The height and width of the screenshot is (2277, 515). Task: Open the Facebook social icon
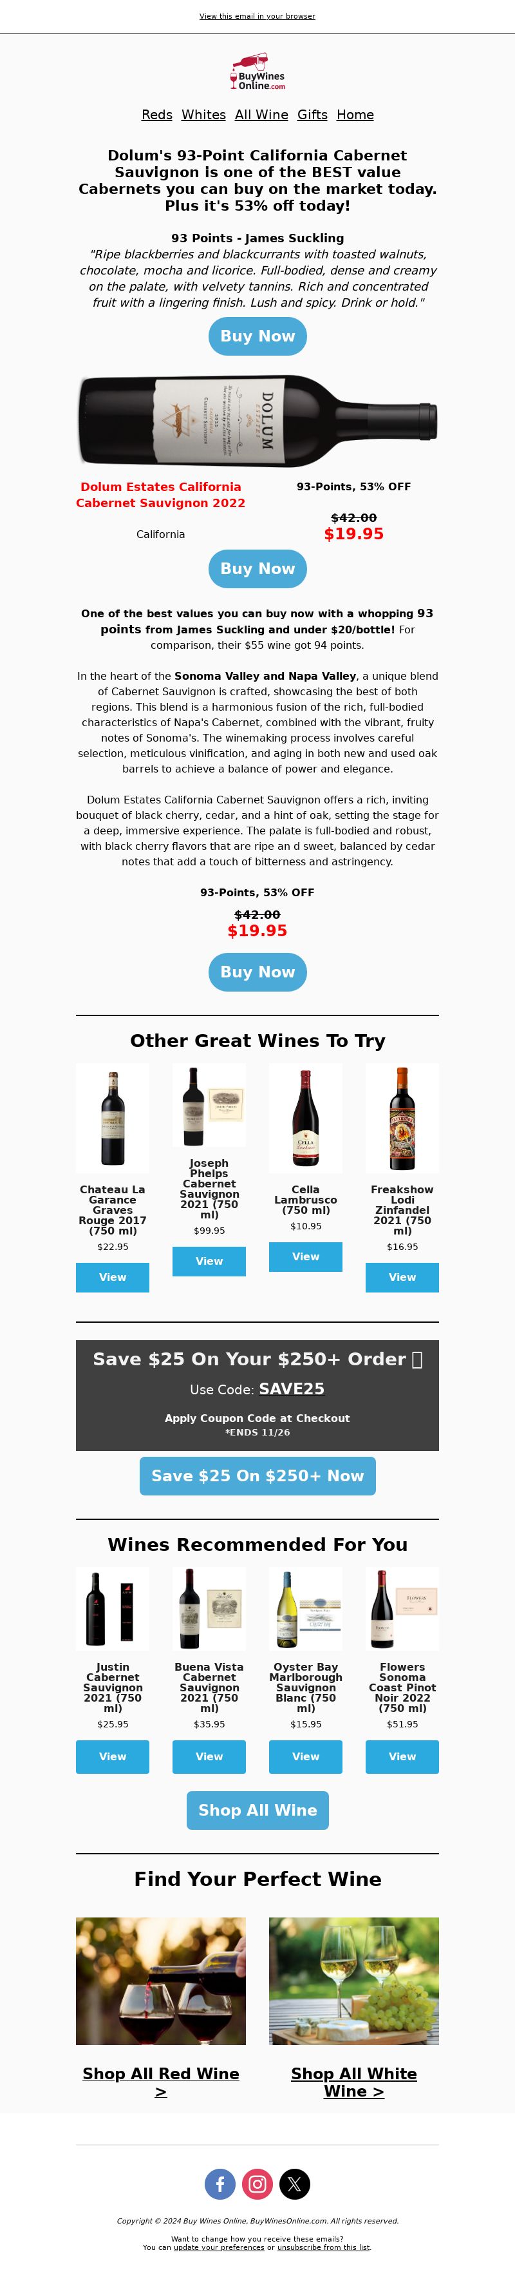[220, 2184]
